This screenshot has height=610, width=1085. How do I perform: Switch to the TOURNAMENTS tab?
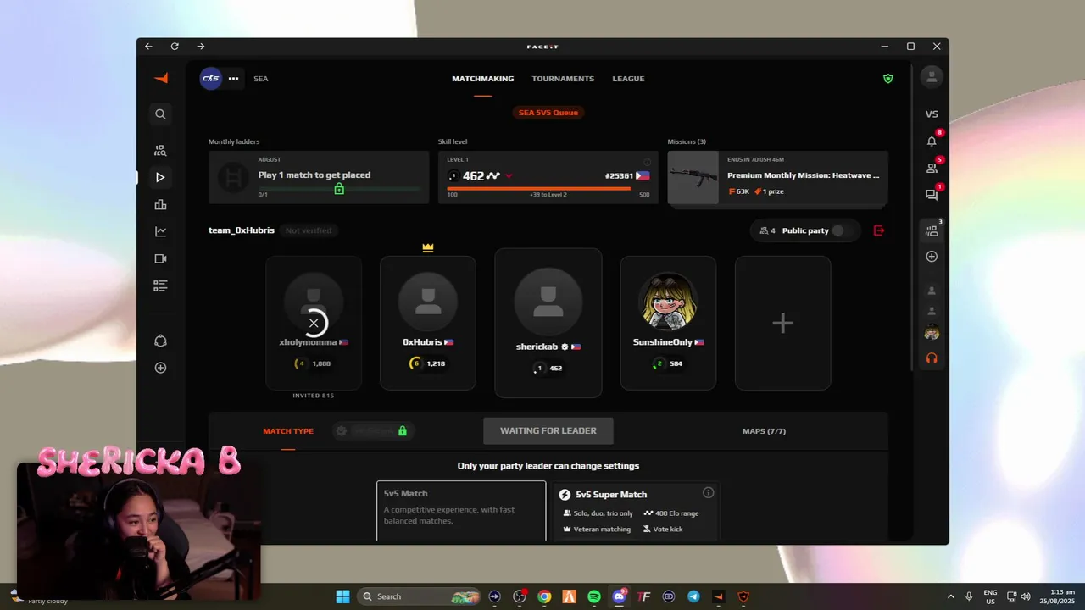pyautogui.click(x=563, y=79)
